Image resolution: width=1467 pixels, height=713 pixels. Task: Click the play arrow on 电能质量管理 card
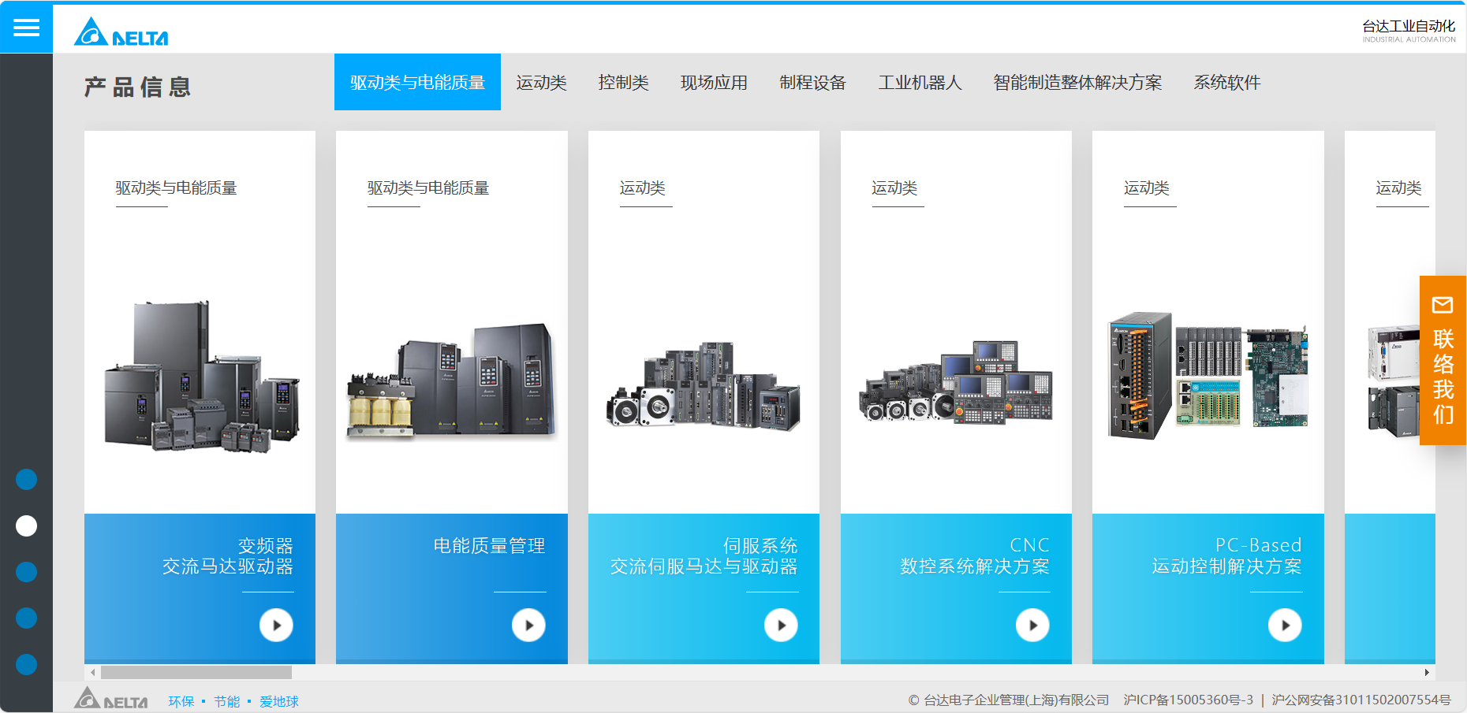(528, 626)
